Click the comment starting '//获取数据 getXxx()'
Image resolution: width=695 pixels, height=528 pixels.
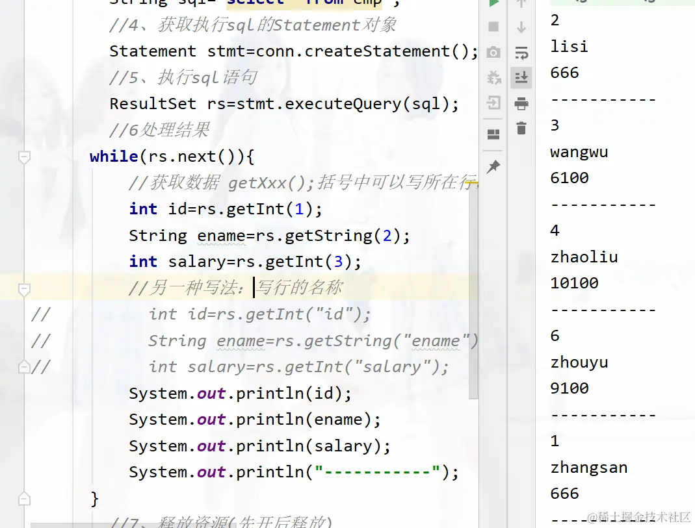click(303, 182)
